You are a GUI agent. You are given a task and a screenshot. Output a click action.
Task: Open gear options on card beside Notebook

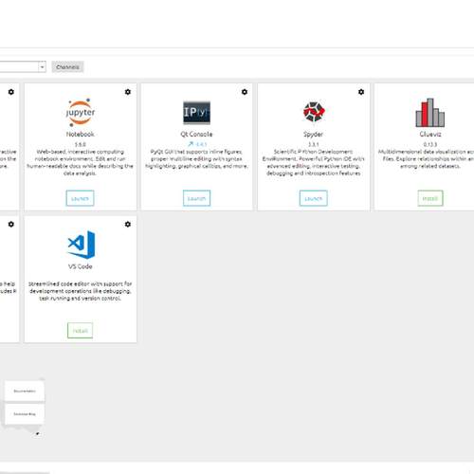tap(11, 92)
